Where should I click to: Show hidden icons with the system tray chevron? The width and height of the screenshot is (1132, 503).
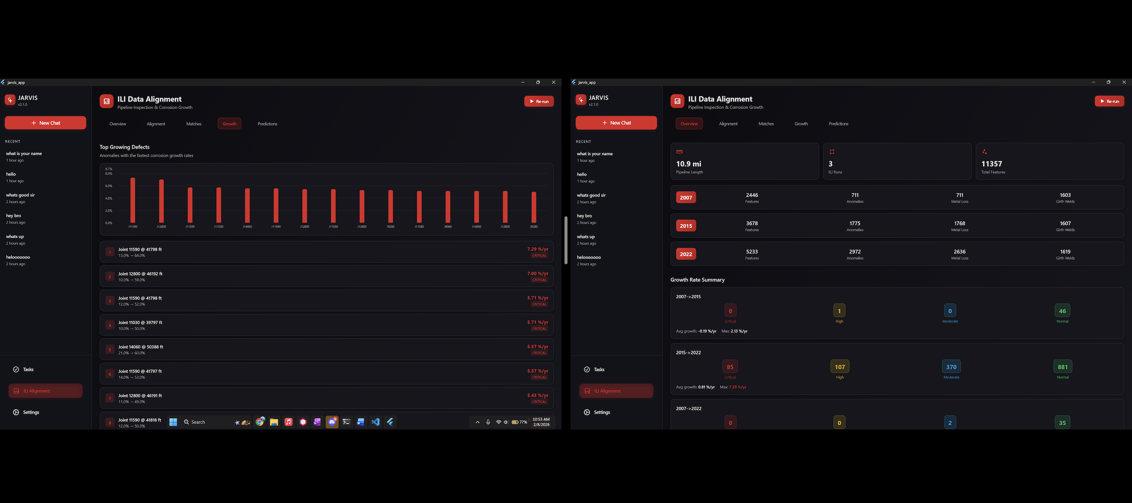[477, 422]
